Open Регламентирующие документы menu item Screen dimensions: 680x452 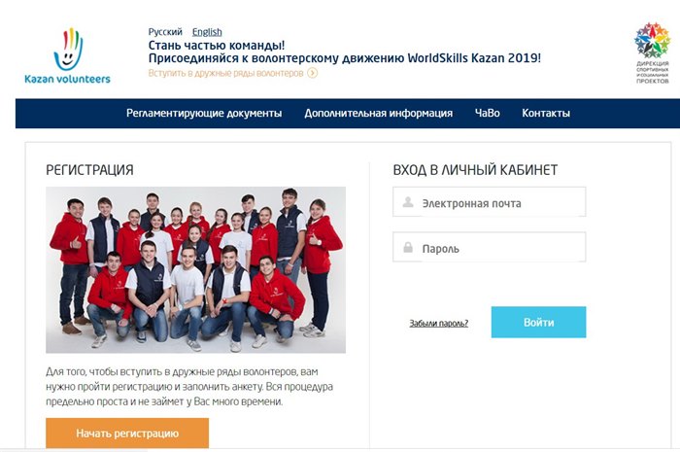[204, 113]
